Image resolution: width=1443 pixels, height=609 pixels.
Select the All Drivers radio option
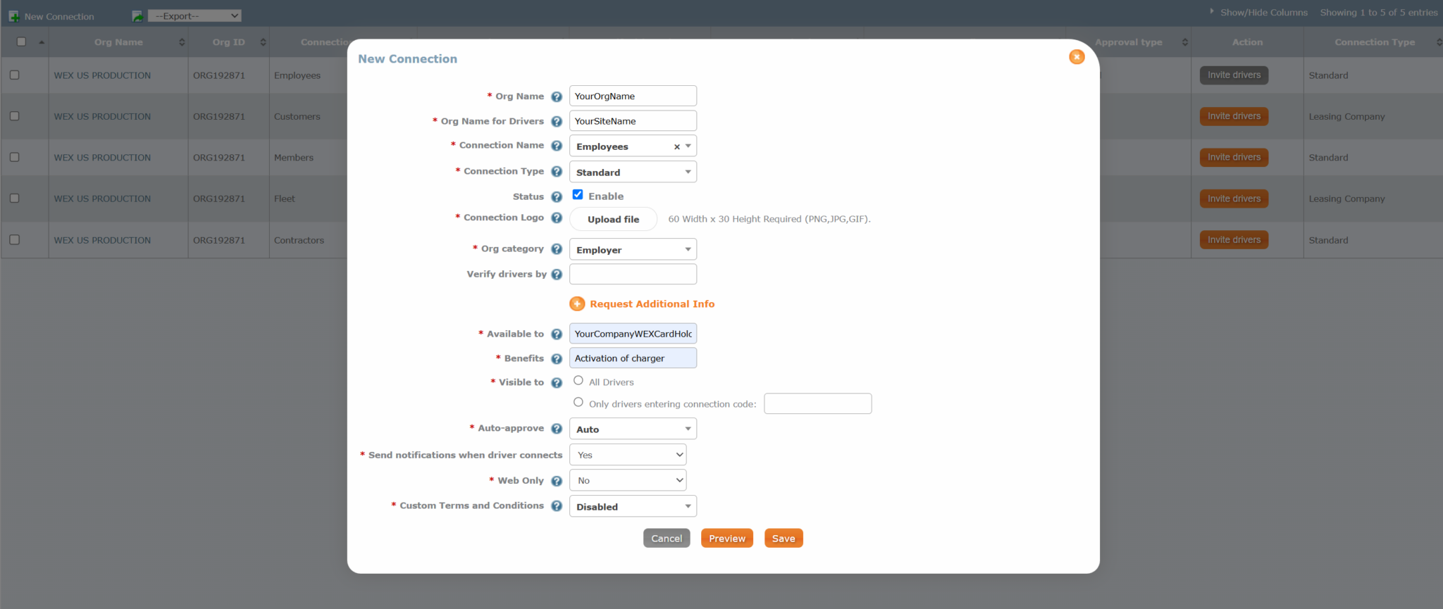[x=578, y=381]
